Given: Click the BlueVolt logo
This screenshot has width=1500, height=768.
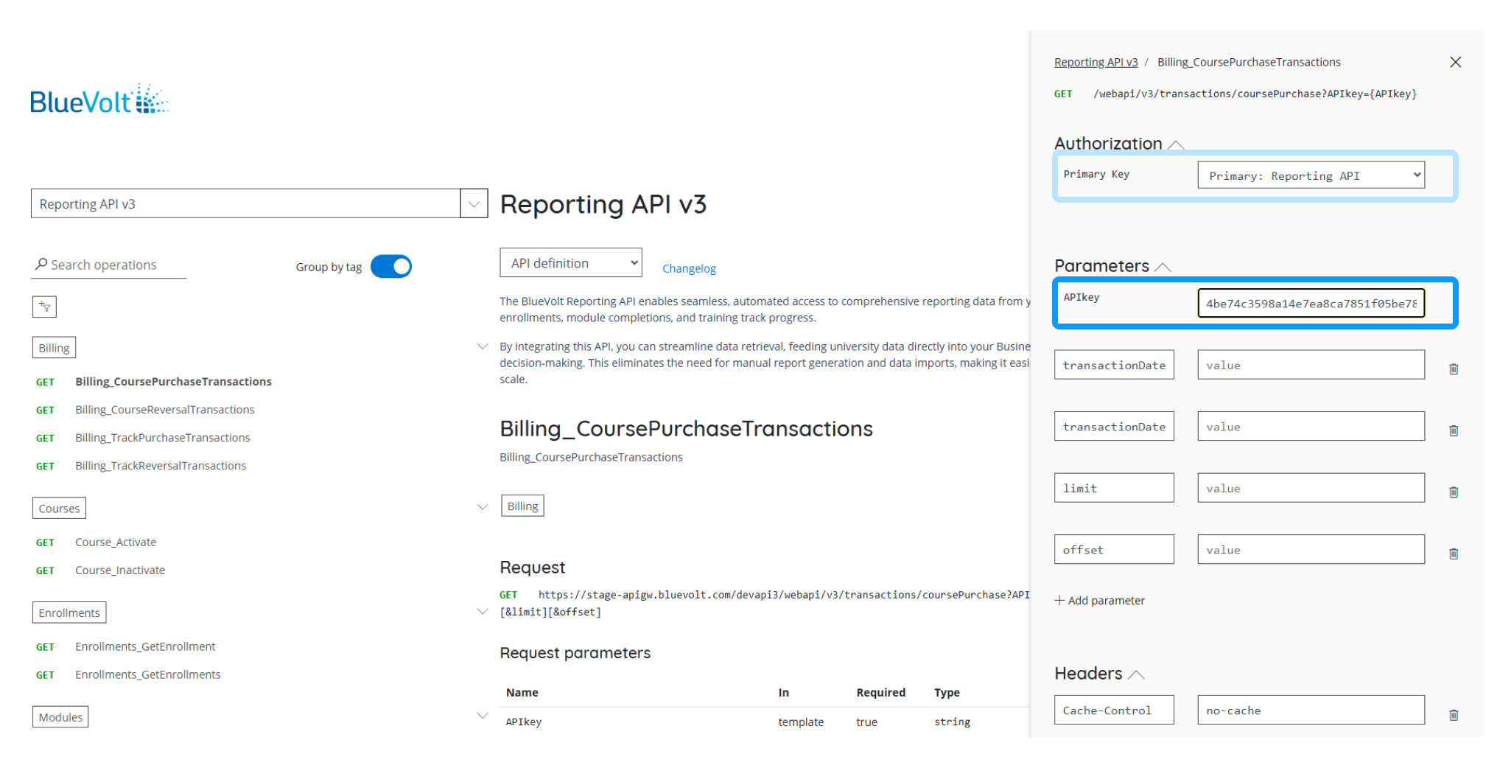Looking at the screenshot, I should (99, 100).
